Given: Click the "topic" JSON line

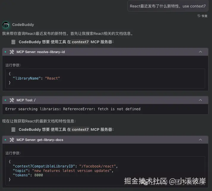Looking at the screenshot, I should tap(63, 171).
